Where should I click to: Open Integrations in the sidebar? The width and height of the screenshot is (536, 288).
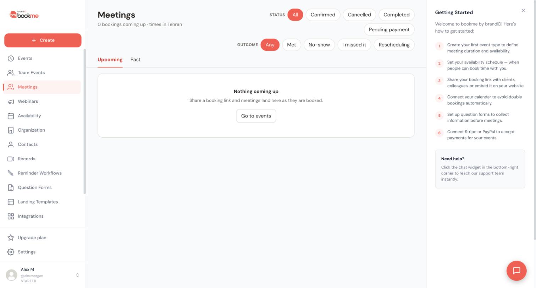[42, 216]
